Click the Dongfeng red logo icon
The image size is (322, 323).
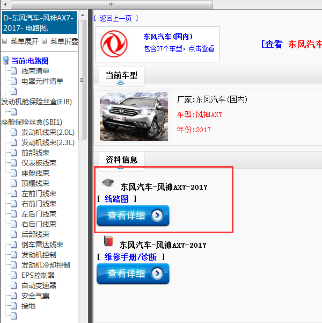coord(114,44)
